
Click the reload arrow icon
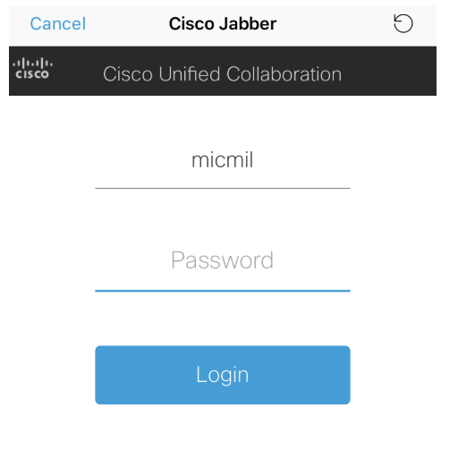tap(403, 23)
